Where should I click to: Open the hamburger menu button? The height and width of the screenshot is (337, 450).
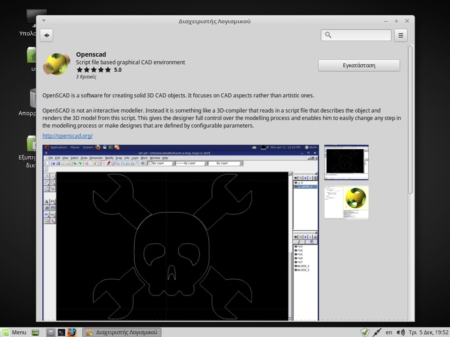tap(400, 35)
